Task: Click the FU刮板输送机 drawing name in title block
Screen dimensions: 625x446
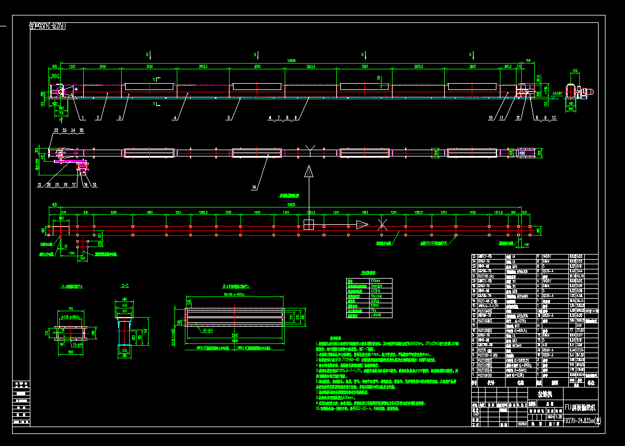Action: [580, 408]
